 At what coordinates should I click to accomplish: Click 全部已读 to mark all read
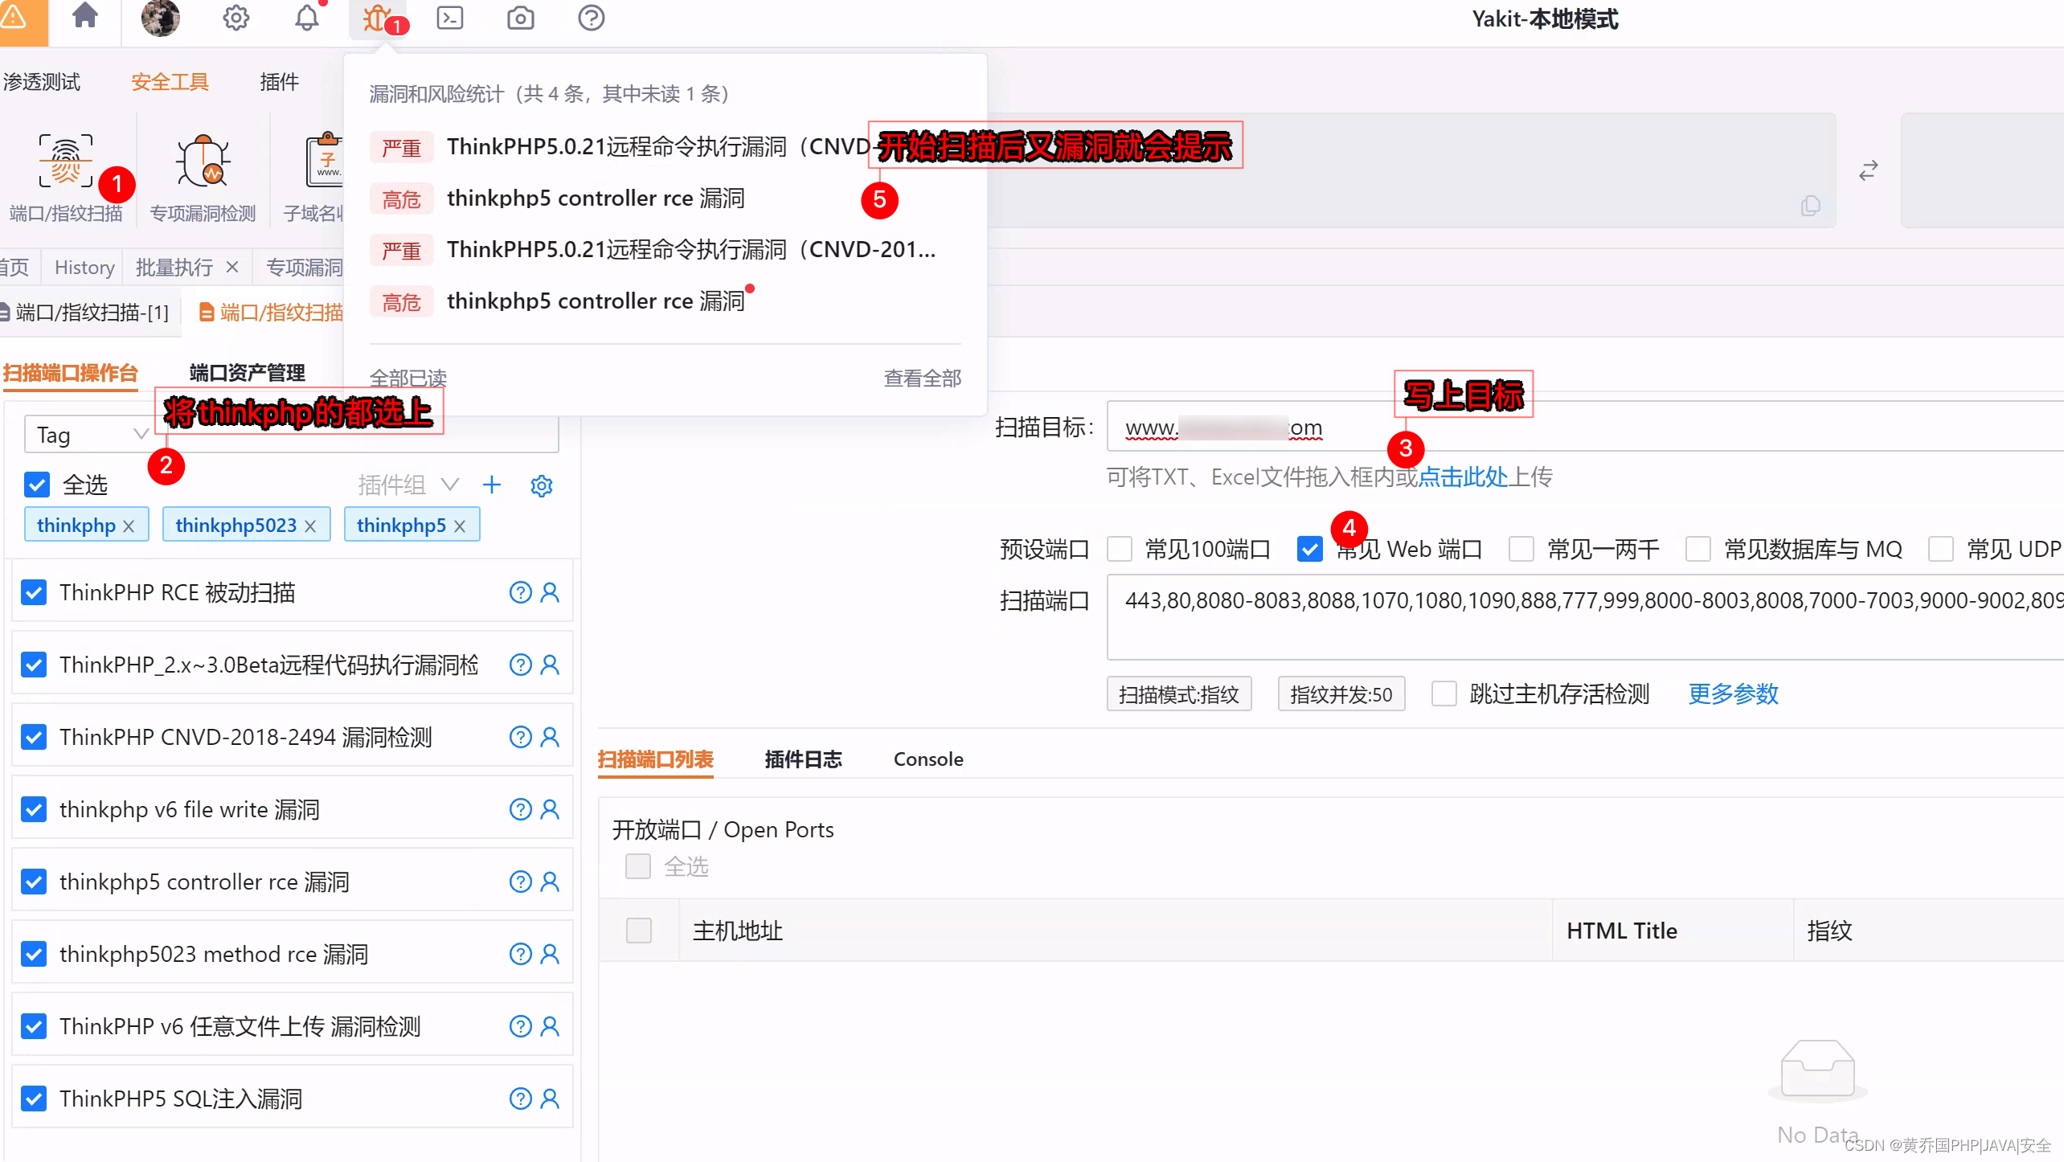408,378
